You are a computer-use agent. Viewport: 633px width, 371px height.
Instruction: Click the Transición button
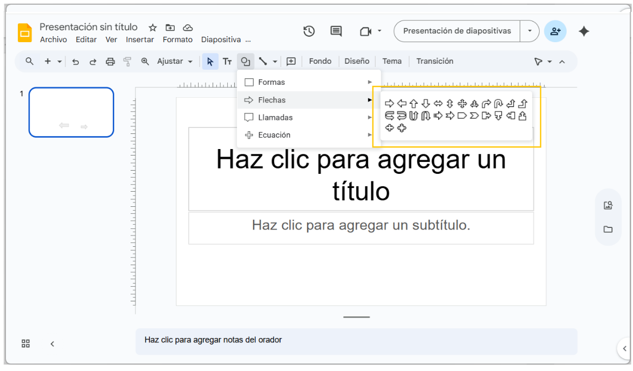click(434, 62)
